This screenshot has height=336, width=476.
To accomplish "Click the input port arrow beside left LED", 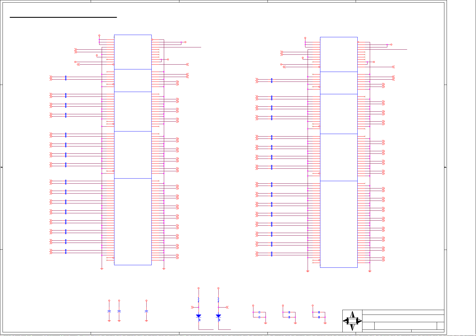I will click(x=193, y=307).
